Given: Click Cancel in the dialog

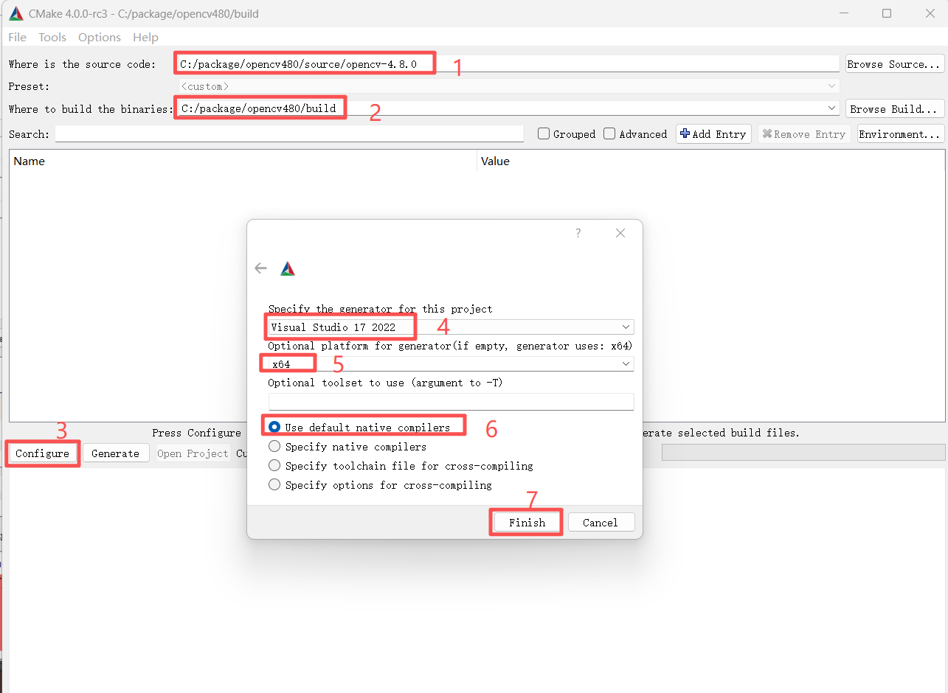Looking at the screenshot, I should click(x=601, y=523).
